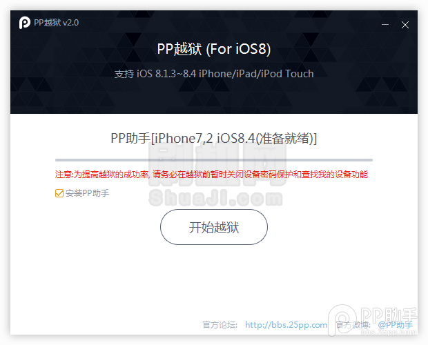
Task: Click the circular P watermark logo at bottom
Action: pos(342,319)
